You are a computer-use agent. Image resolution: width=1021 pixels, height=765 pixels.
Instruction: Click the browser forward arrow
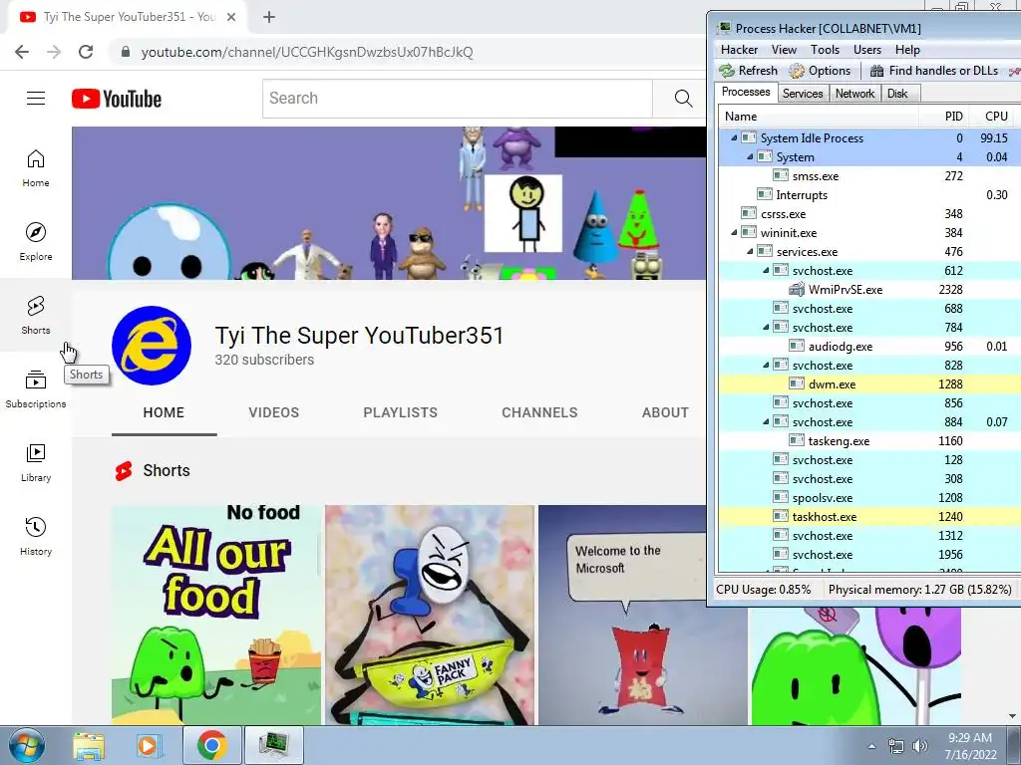[x=54, y=52]
